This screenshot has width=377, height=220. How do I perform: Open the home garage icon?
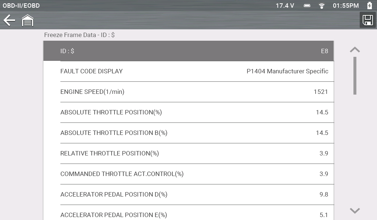(28, 21)
